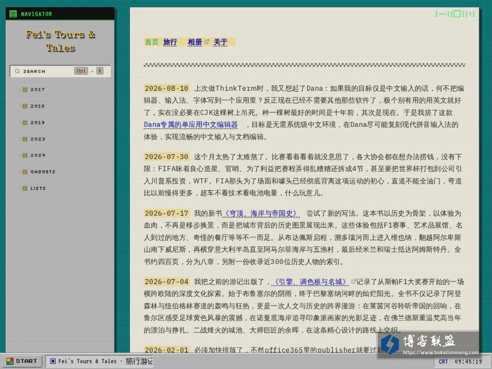Expand the 2017 tree chevron
The image size is (492, 369).
click(20, 89)
